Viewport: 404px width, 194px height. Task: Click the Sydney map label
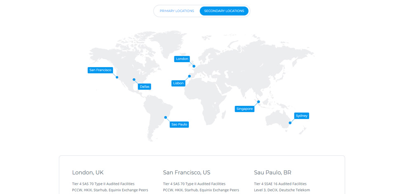click(x=301, y=116)
